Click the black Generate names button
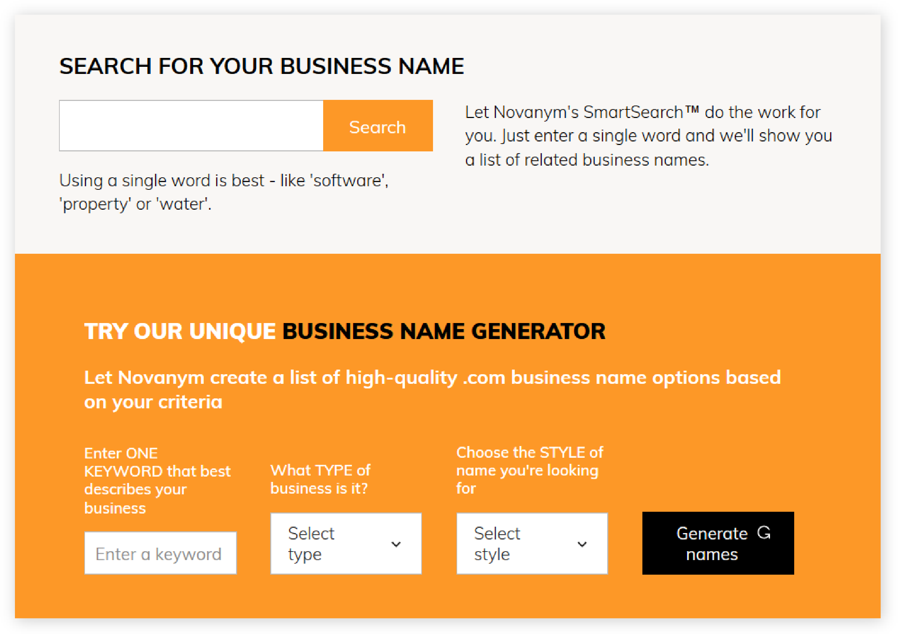Screen dimensions: 898x634 pos(718,543)
